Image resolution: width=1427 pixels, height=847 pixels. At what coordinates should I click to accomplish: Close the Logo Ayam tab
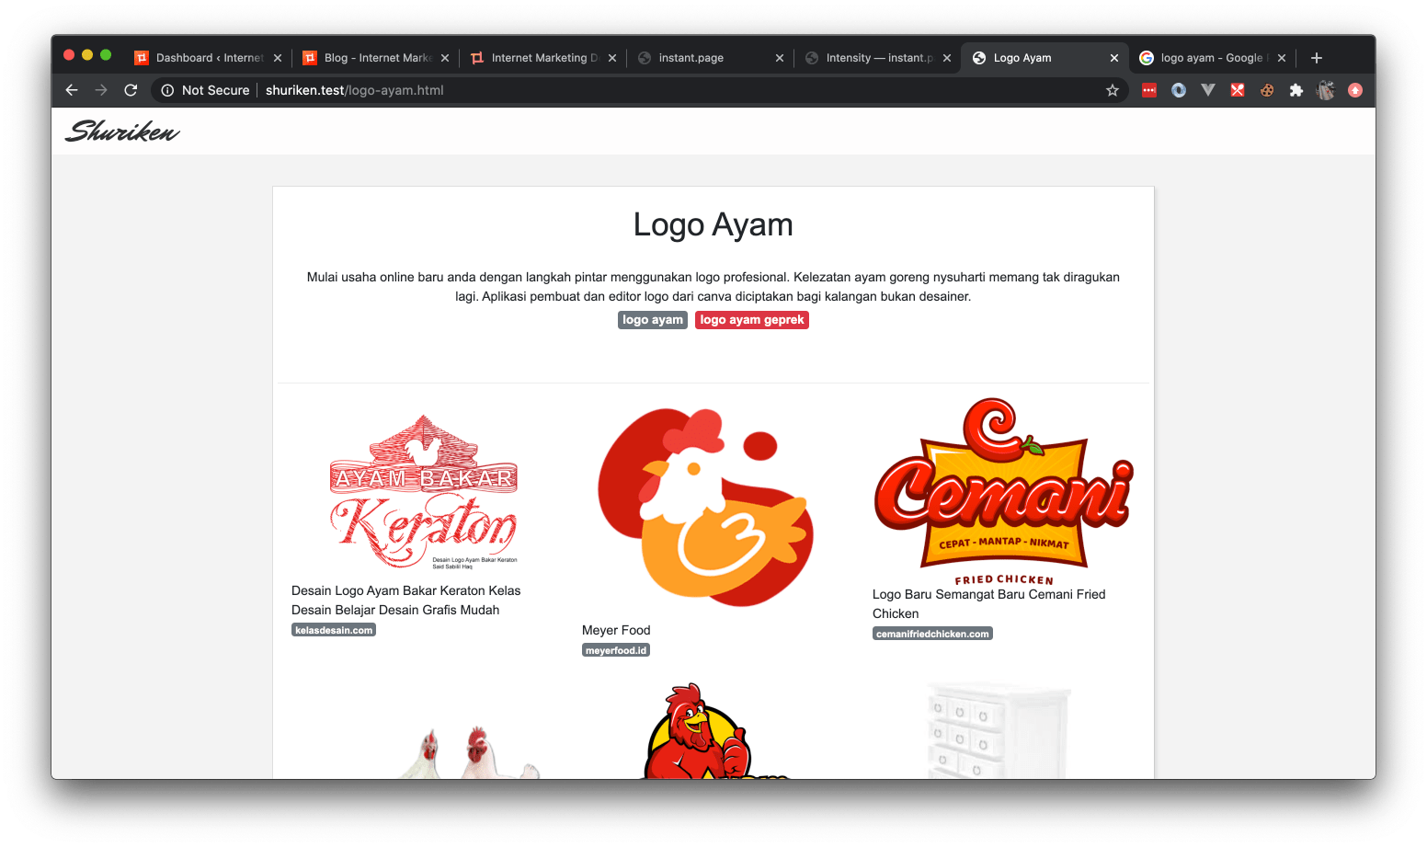[1114, 58]
